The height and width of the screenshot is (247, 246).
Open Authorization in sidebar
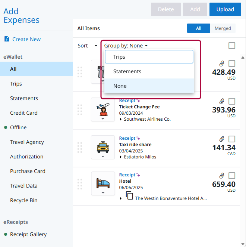coord(36,157)
